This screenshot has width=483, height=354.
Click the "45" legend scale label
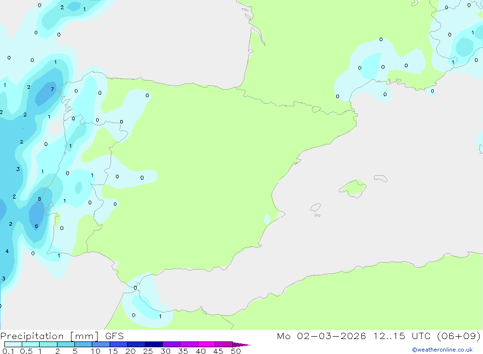[x=218, y=351]
